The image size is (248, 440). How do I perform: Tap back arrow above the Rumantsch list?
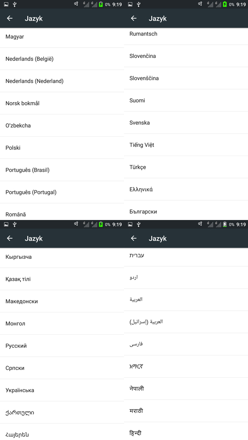point(134,18)
